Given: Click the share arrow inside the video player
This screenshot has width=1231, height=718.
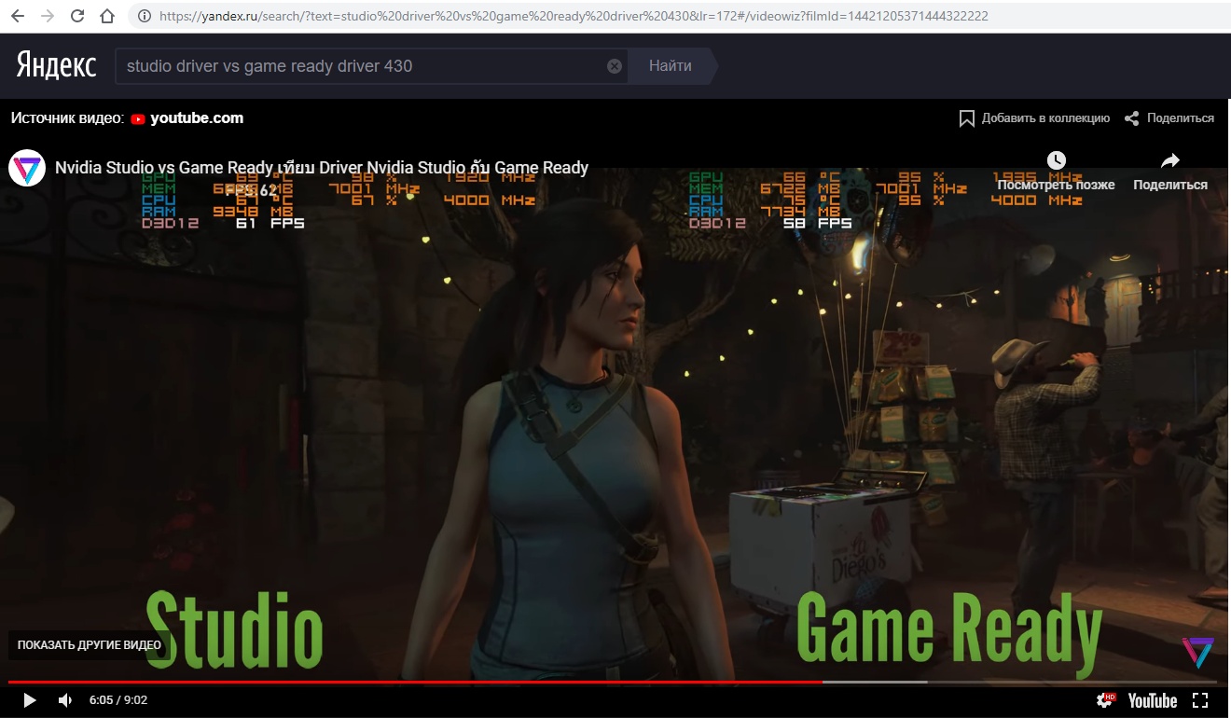Looking at the screenshot, I should [1170, 160].
